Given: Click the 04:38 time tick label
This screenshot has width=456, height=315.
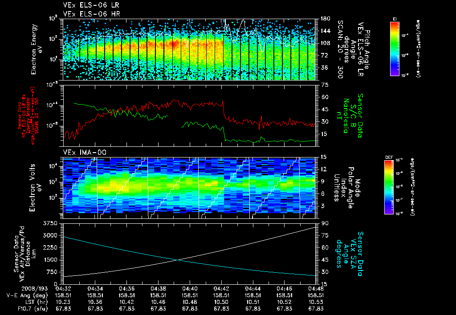Looking at the screenshot, I should (x=158, y=289).
